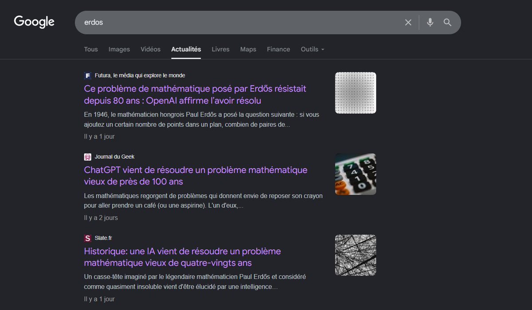Expand the Outils dropdown
The height and width of the screenshot is (310, 532).
[x=312, y=49]
